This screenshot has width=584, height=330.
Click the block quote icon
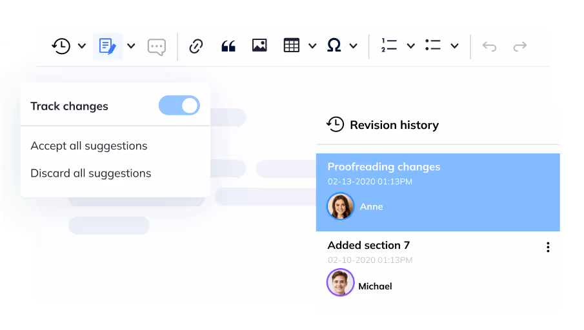tap(228, 46)
